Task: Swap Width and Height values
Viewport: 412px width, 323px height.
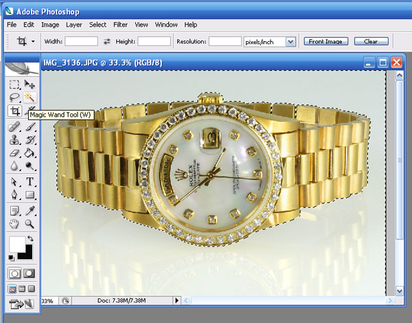Action: [x=106, y=41]
